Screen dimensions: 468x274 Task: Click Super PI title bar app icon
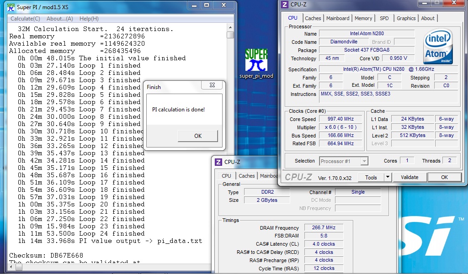point(11,7)
